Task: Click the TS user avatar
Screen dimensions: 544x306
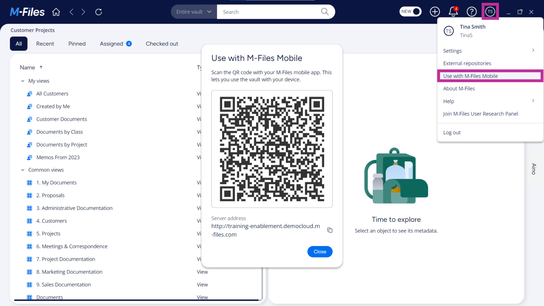Action: coord(490,12)
